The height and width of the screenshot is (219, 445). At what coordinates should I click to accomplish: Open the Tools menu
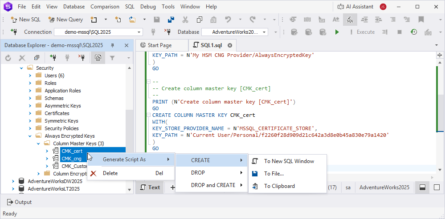[x=168, y=7]
